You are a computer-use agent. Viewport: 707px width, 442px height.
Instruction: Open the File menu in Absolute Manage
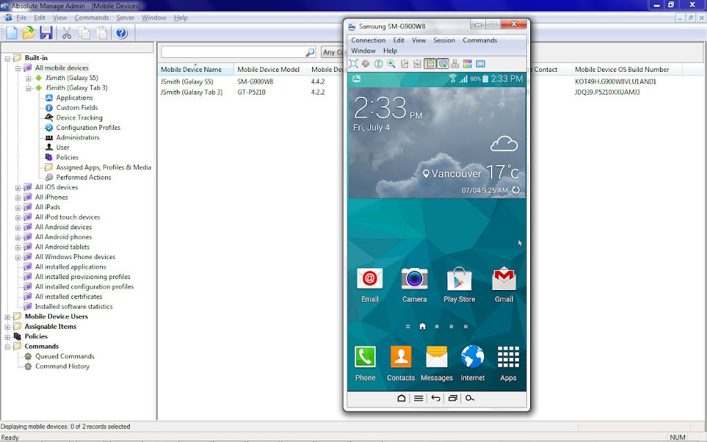click(21, 17)
